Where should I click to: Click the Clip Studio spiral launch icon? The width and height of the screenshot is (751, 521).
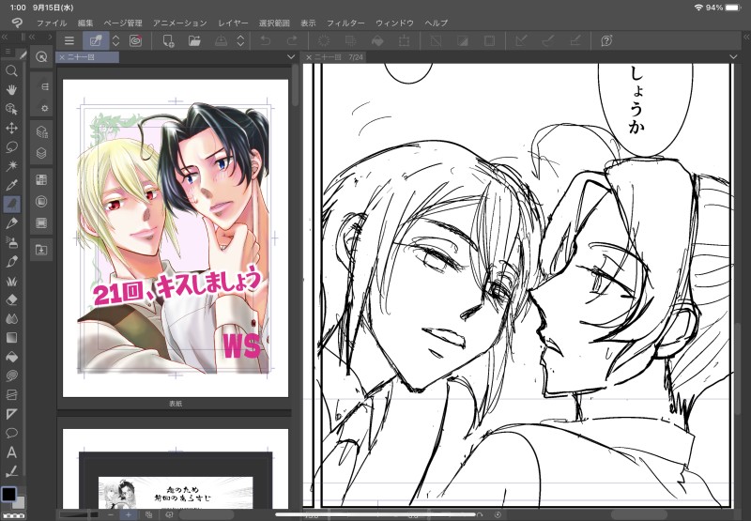[135, 41]
